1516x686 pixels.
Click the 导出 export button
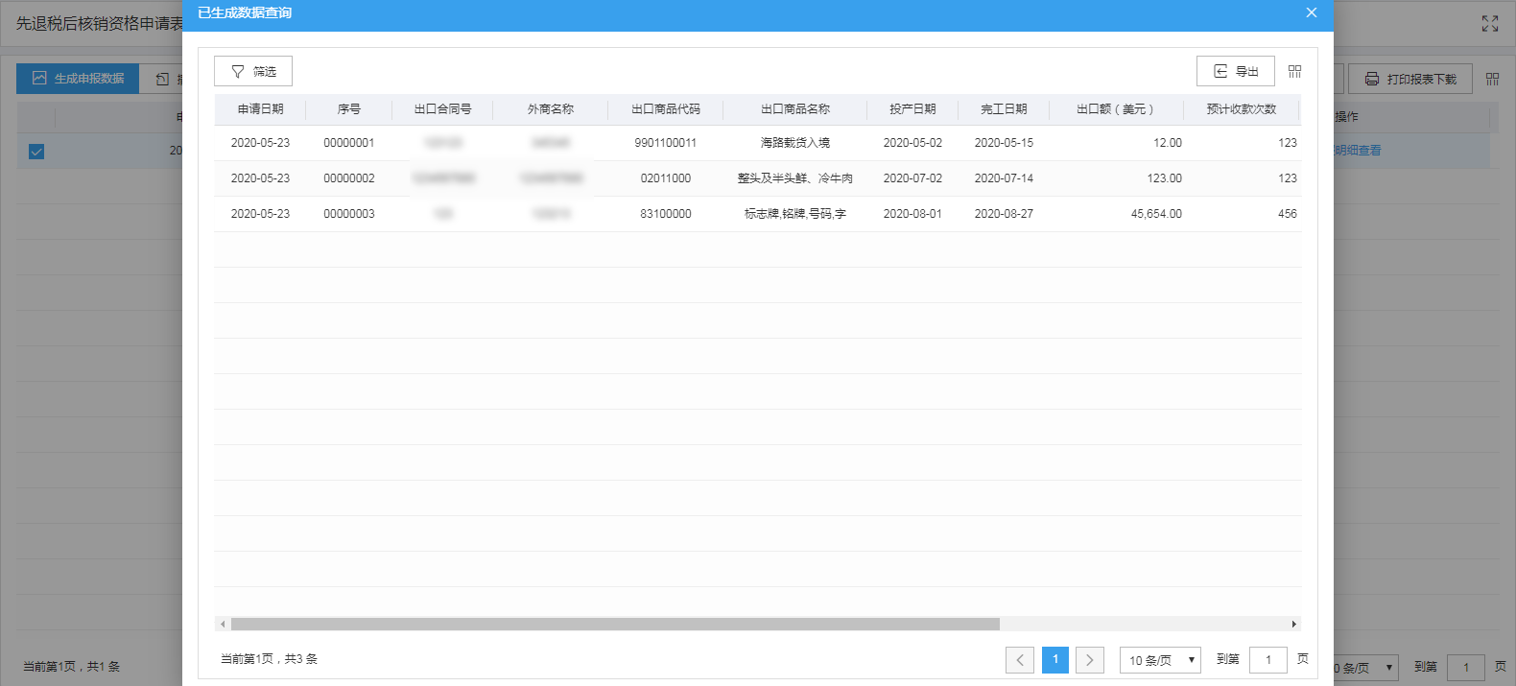(x=1235, y=72)
